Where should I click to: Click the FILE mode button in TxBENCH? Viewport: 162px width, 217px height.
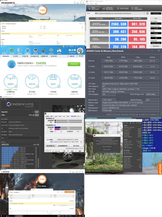point(156,13)
